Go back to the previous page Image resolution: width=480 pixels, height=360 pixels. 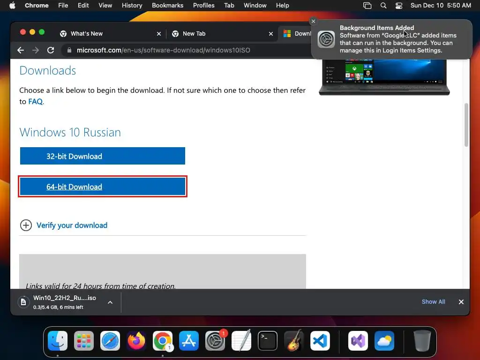point(21,50)
